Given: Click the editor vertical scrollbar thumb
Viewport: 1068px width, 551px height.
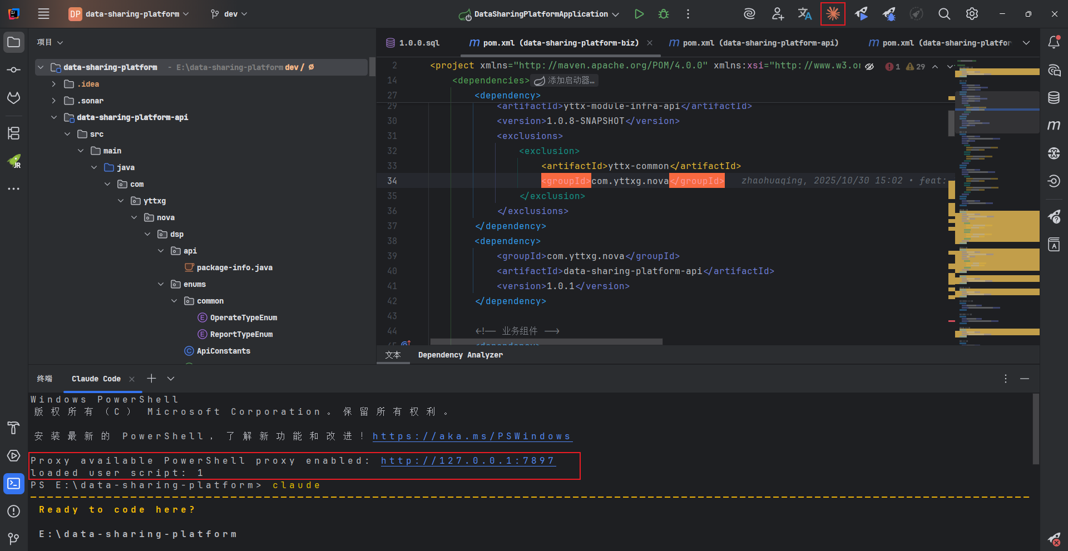Looking at the screenshot, I should click(951, 123).
